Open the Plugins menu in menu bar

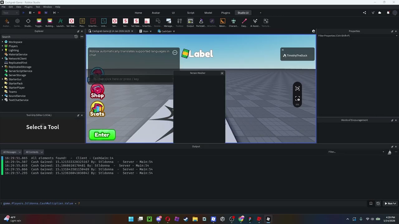click(x=28, y=7)
